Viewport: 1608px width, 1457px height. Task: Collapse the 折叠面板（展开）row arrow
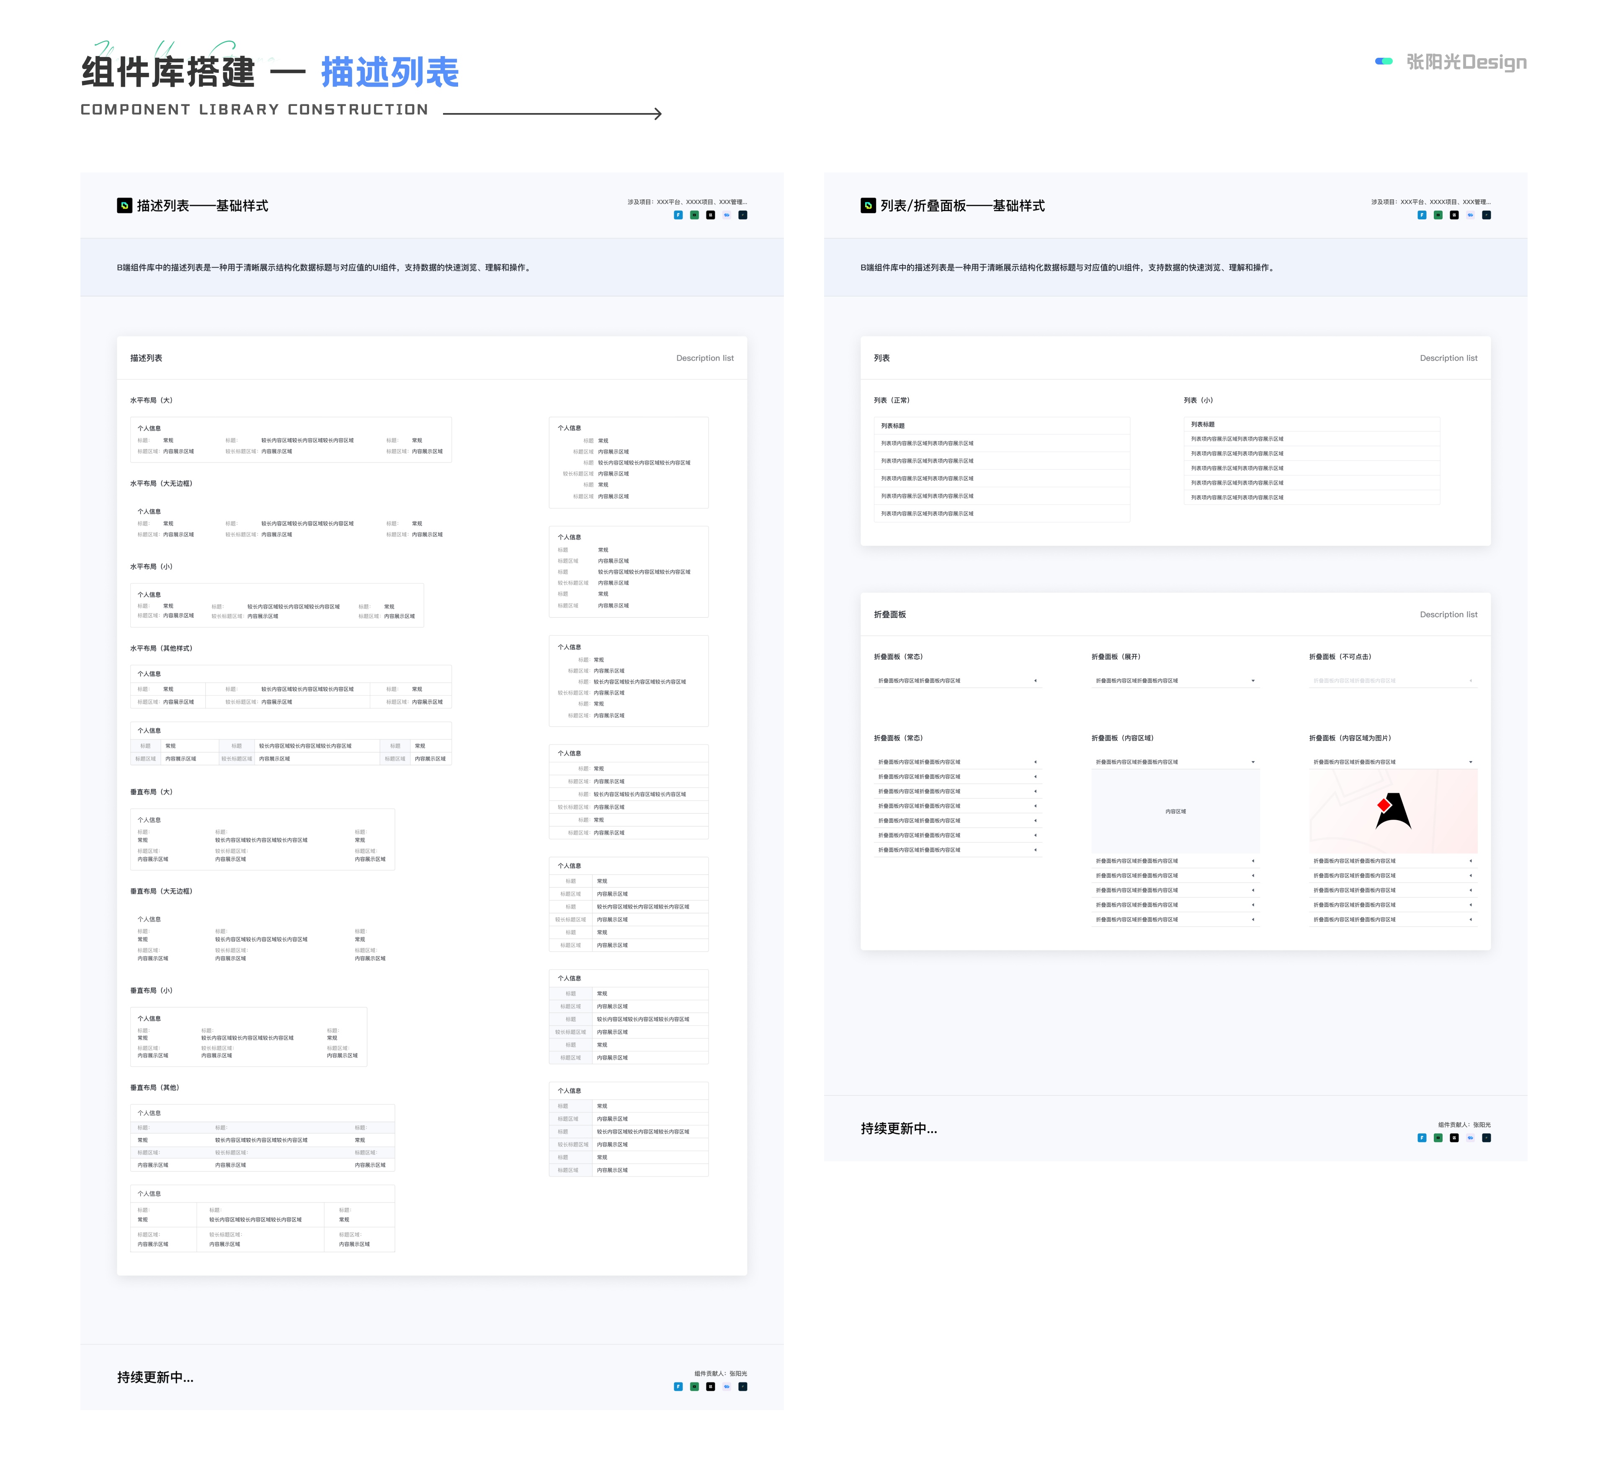tap(1253, 680)
